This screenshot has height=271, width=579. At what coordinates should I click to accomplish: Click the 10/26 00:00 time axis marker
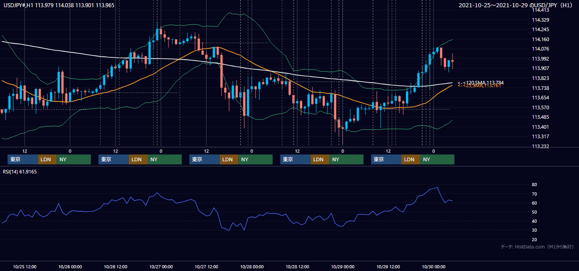pyautogui.click(x=70, y=266)
